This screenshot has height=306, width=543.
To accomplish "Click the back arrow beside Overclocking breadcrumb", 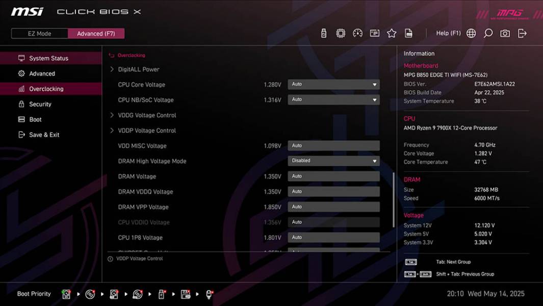I will click(x=112, y=56).
